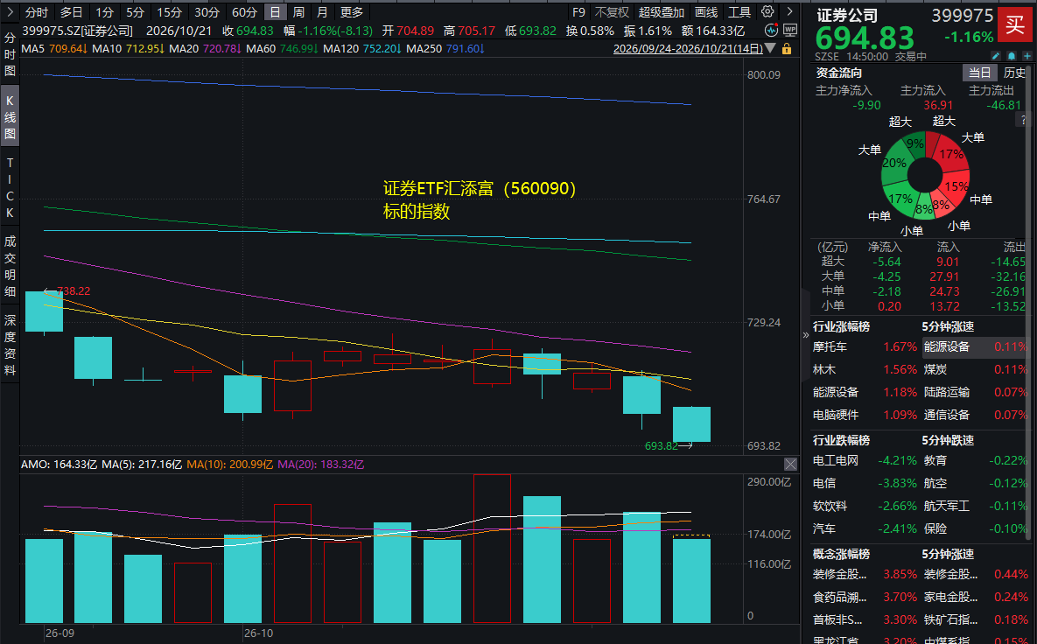The height and width of the screenshot is (644, 1037).
Task: Switch to 历史 fund flow view
Action: (1014, 73)
